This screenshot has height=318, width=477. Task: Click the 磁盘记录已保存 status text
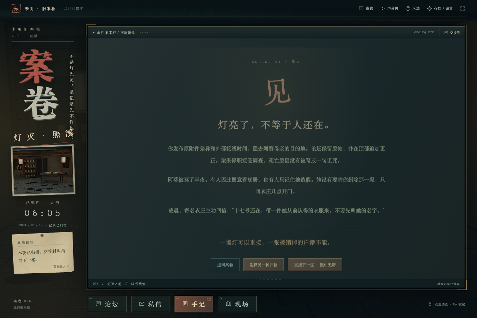(x=448, y=284)
